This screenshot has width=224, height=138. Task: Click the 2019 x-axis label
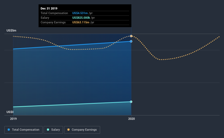coord(13,119)
